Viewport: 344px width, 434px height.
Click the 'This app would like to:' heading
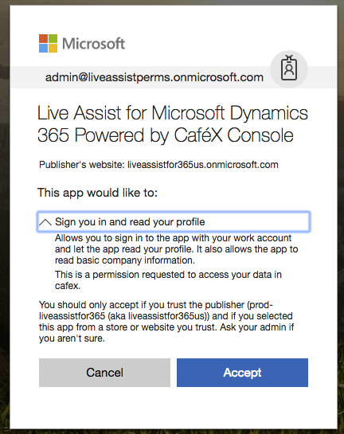click(x=97, y=193)
